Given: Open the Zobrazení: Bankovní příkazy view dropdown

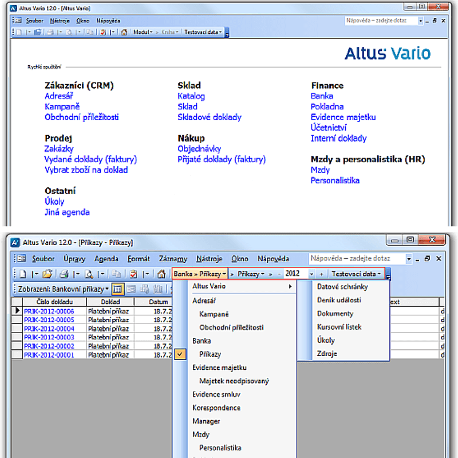Looking at the screenshot, I should (63, 289).
